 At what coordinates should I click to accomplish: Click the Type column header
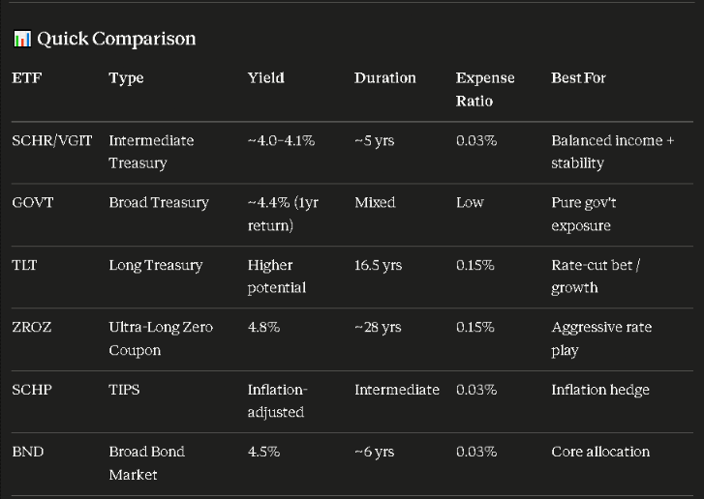click(x=126, y=78)
